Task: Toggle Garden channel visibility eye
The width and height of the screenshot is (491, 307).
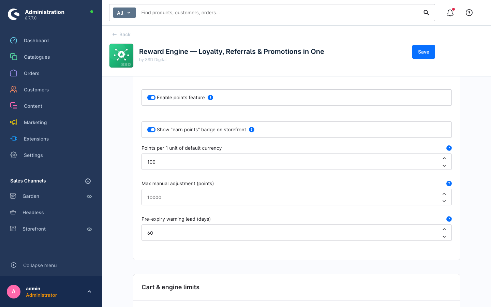Action: click(89, 196)
